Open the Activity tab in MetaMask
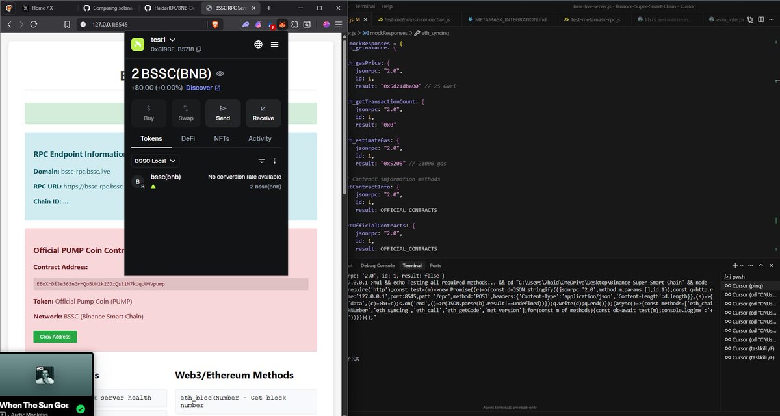The image size is (780, 416). point(260,138)
